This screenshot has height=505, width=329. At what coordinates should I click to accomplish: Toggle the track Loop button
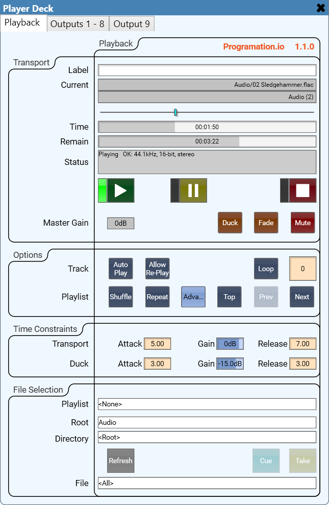pos(266,269)
